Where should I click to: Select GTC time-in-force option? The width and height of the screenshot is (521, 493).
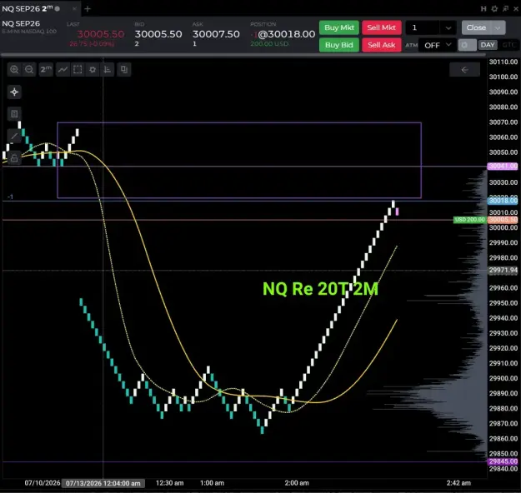508,45
